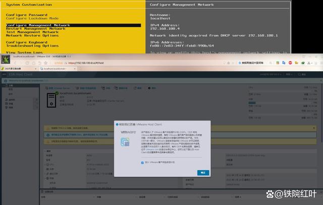Click Create/Register VM toolbar button
This screenshot has width=323, height=205.
[86, 88]
